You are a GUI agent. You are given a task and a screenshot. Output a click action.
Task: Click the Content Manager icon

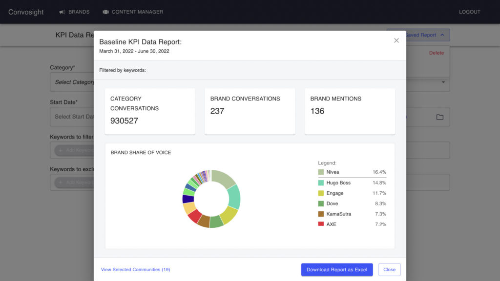click(105, 12)
